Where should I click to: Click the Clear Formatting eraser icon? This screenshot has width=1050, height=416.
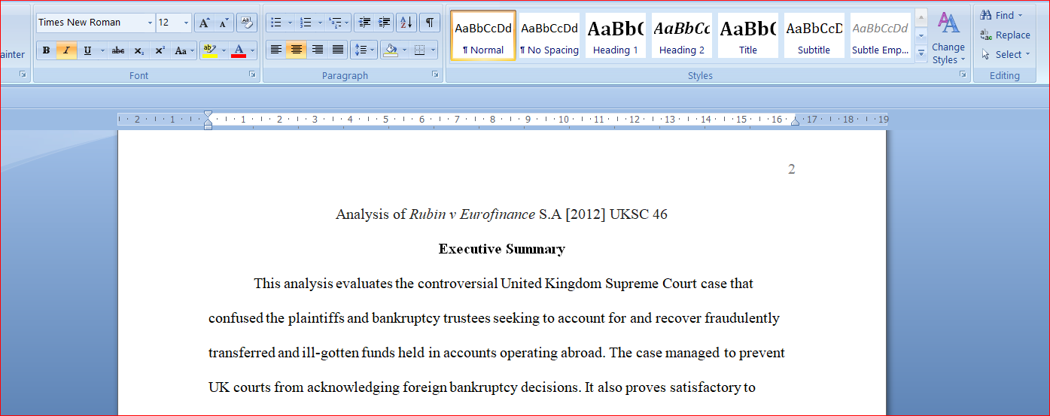click(x=247, y=23)
